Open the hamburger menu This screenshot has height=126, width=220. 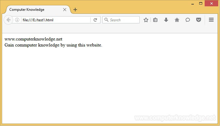211,20
